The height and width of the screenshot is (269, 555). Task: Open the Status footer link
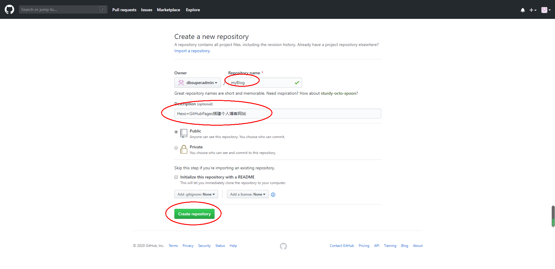coord(220,246)
